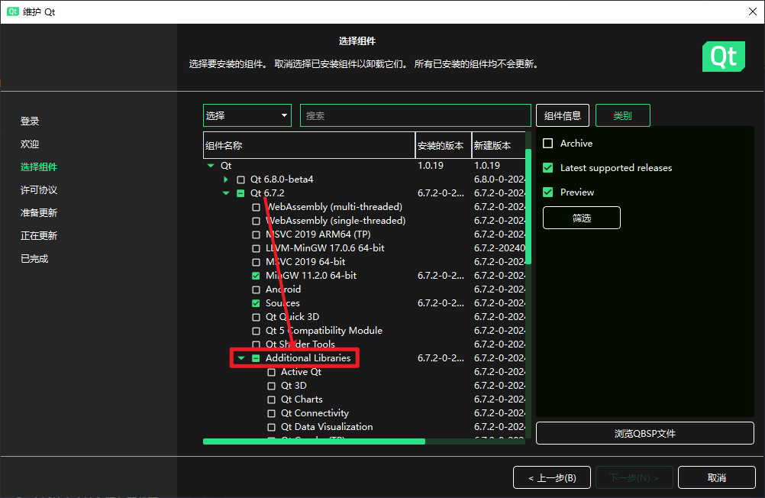Tick the Qt Charts checkbox
765x498 pixels.
[272, 399]
